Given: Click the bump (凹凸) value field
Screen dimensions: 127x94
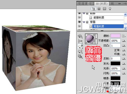Looking at the screenshot, I should tap(116, 46).
